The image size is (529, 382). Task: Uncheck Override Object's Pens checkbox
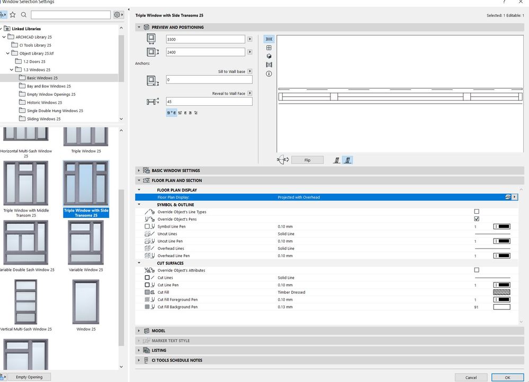477,219
